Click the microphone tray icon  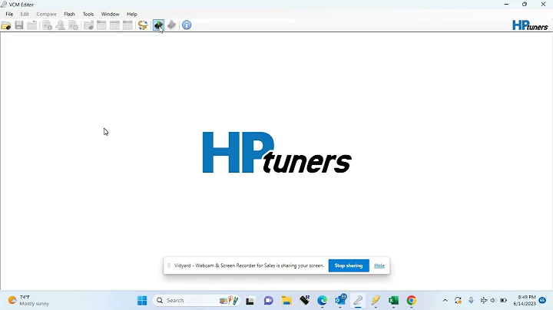[471, 301]
